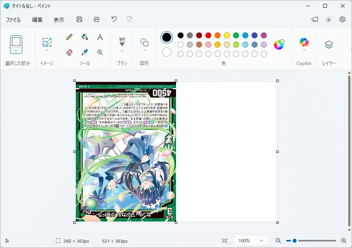Select the Brush tool
Screen dimensions: 352x248
tap(122, 42)
